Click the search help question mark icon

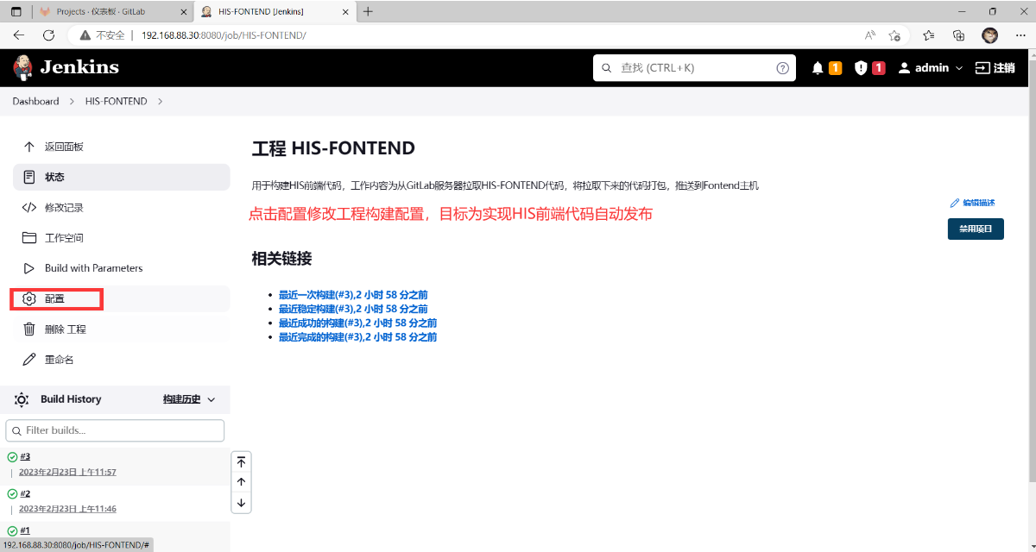(x=782, y=68)
